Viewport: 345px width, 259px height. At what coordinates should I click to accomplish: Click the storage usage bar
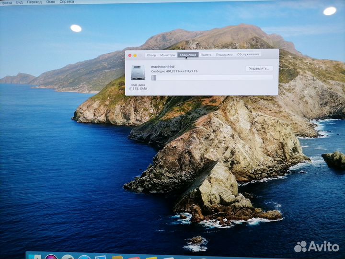(212, 77)
